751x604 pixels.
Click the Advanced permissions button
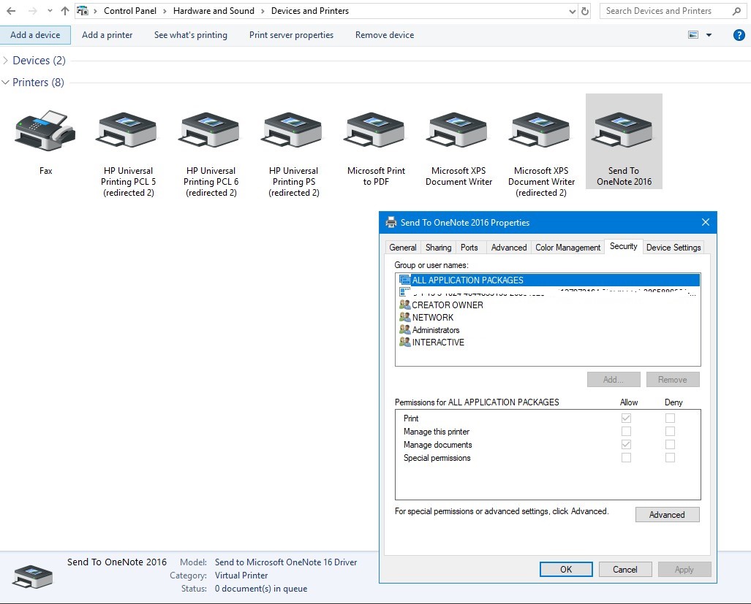coord(667,515)
